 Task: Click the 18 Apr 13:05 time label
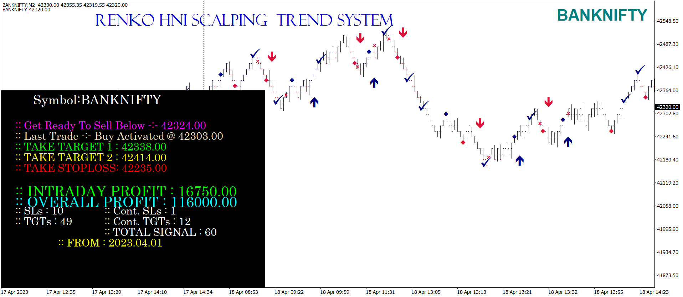[426, 292]
